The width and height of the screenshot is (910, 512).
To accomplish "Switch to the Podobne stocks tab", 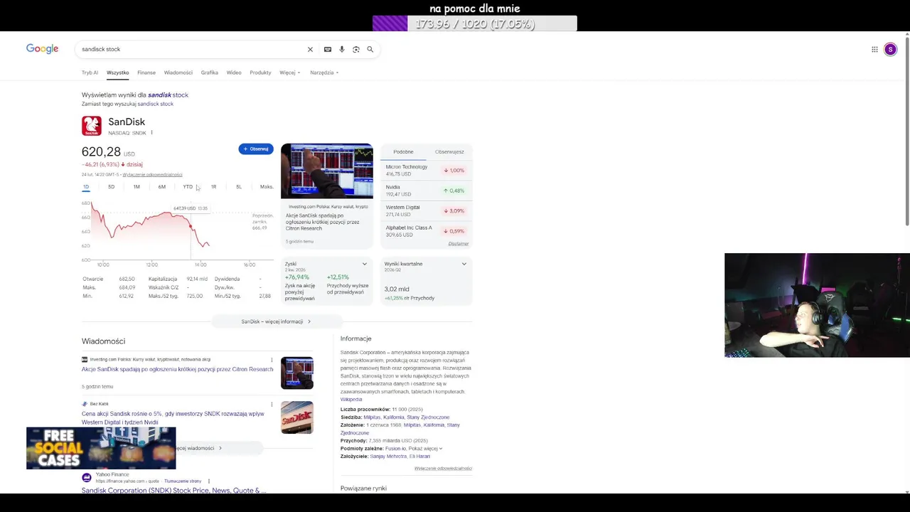I will coord(403,151).
